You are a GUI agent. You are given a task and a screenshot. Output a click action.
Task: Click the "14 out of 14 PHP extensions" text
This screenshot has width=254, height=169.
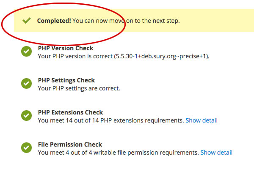tap(119, 120)
